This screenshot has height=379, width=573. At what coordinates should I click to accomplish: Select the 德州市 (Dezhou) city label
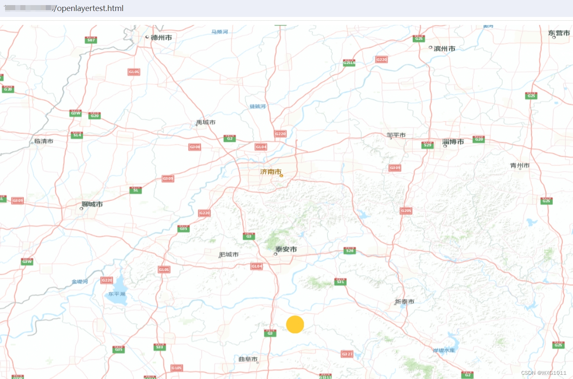tap(161, 37)
